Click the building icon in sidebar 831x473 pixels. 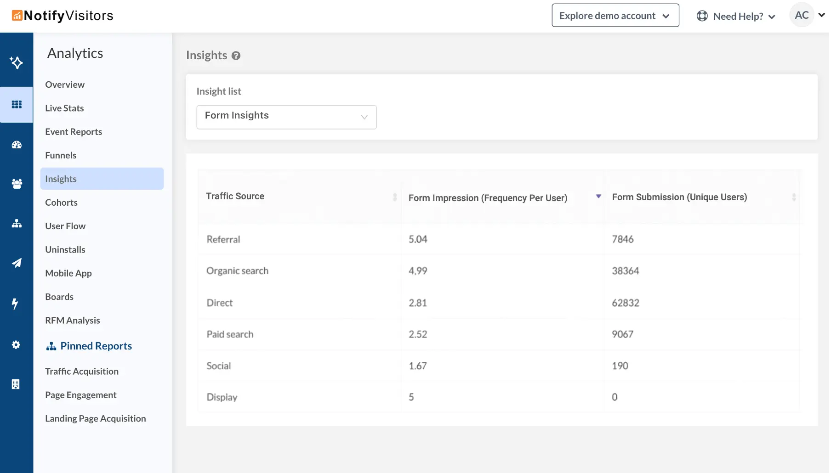(x=16, y=384)
